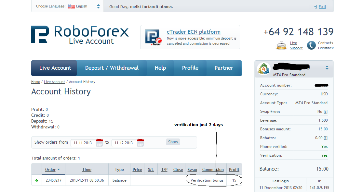Click the Account Type value MT4 Pro-Standard
The width and height of the screenshot is (349, 192).
[311, 103]
